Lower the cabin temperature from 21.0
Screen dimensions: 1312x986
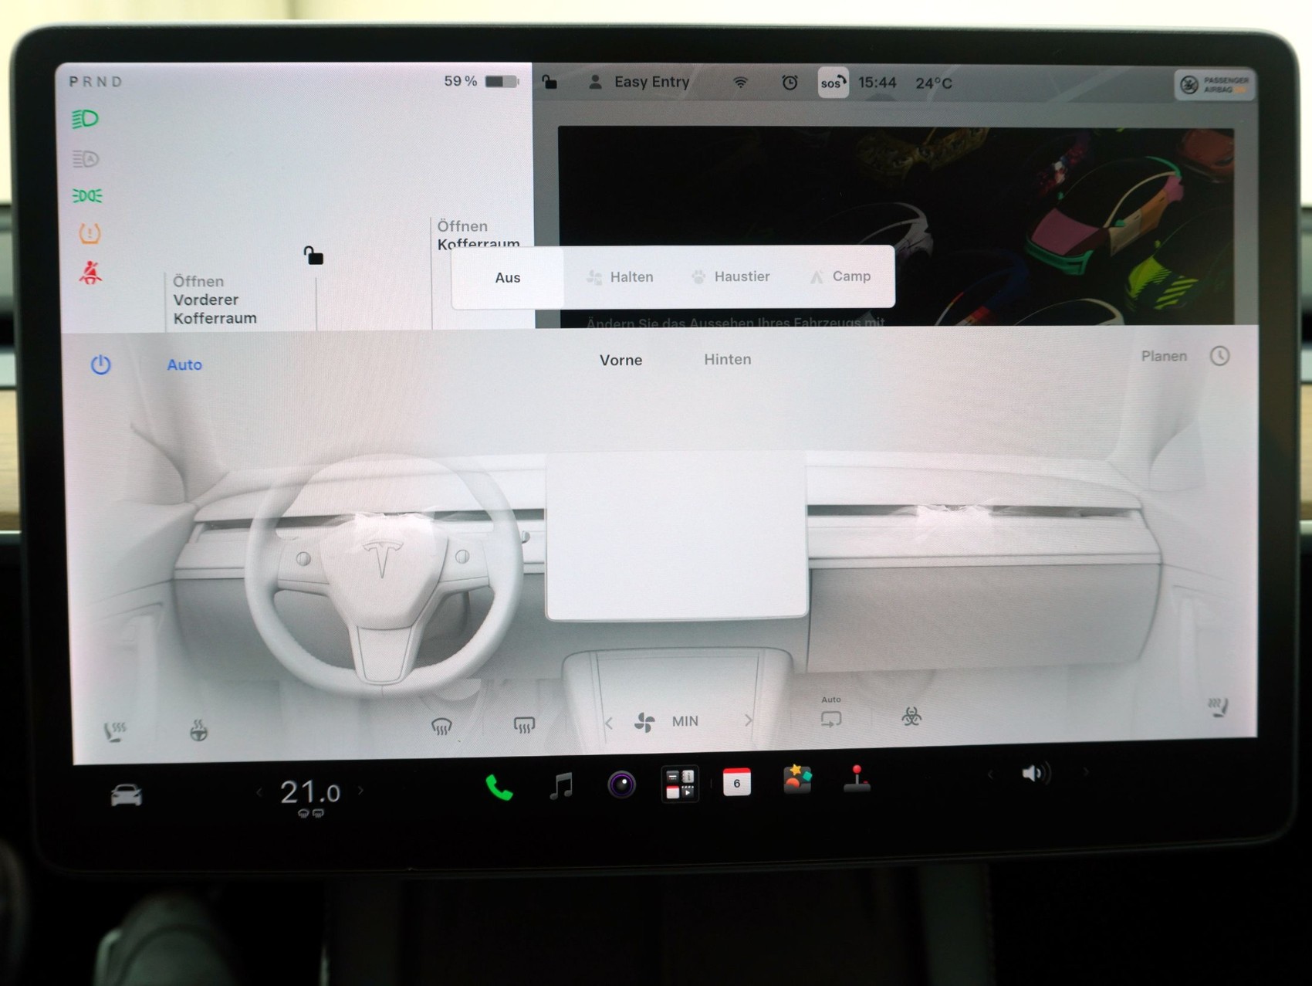click(259, 791)
